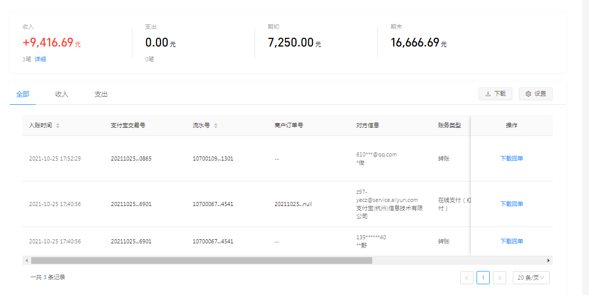589x295 pixels.
Task: Click horizontal scrollbar left arrow
Action: coord(27,260)
